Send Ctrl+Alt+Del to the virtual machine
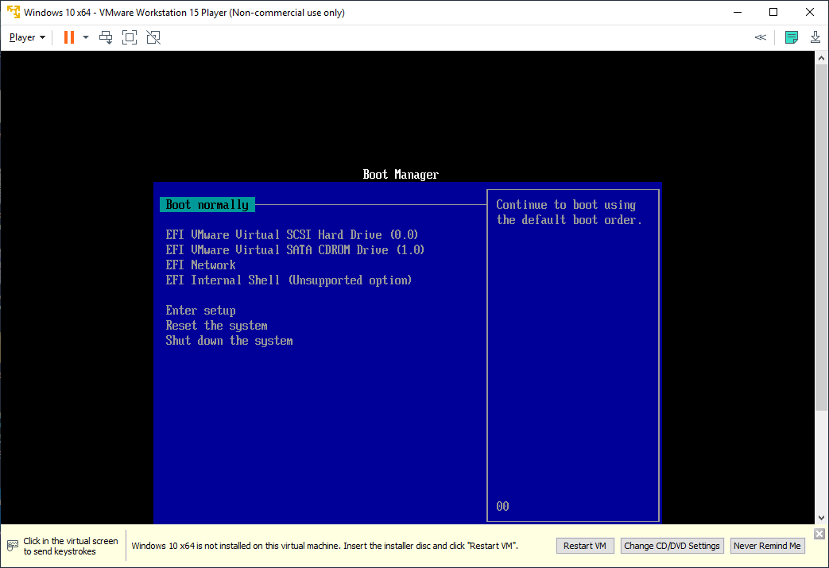Screen dimensions: 829x568 [106, 37]
